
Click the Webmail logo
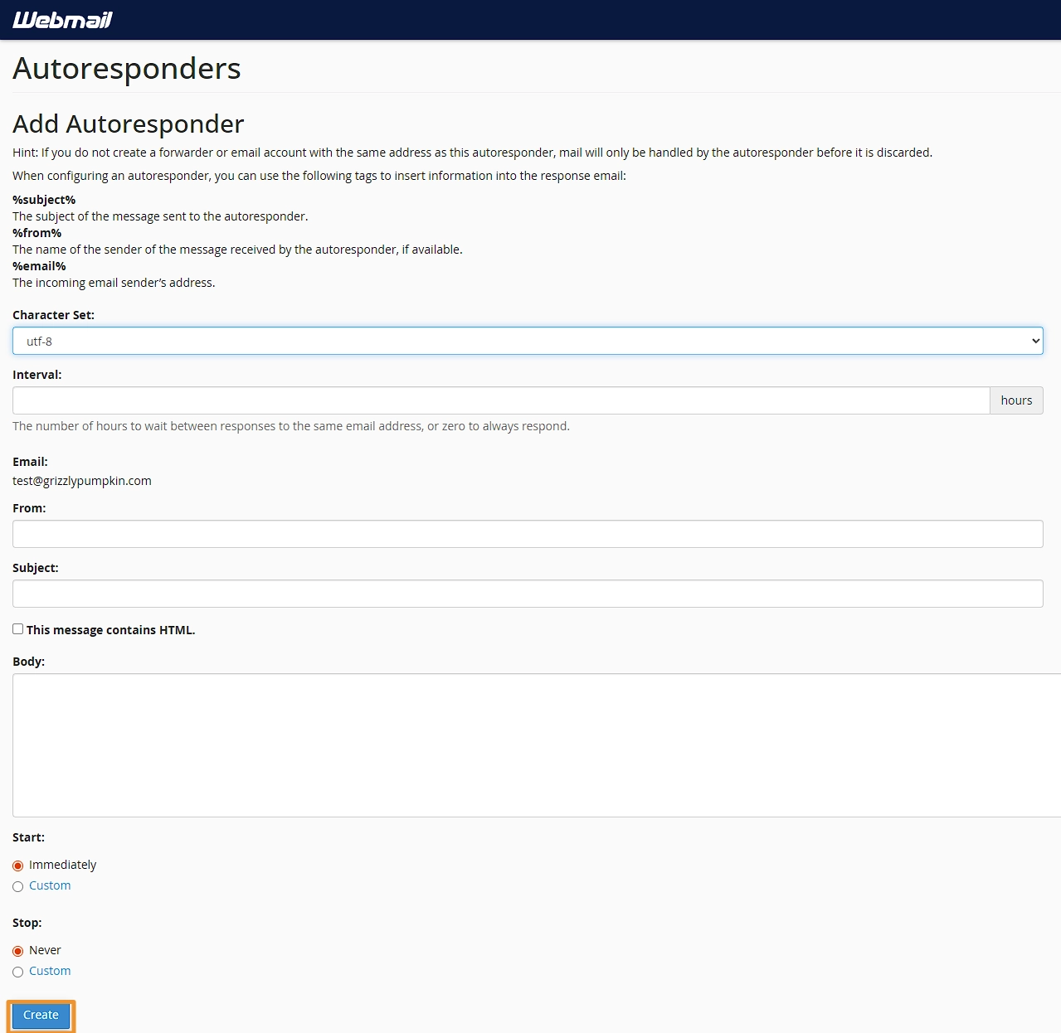click(62, 20)
